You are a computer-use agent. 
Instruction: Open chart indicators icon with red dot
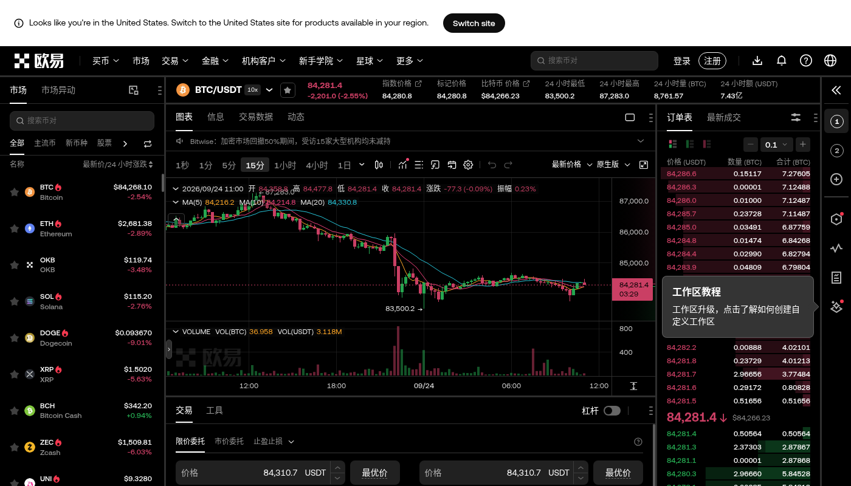coord(404,165)
